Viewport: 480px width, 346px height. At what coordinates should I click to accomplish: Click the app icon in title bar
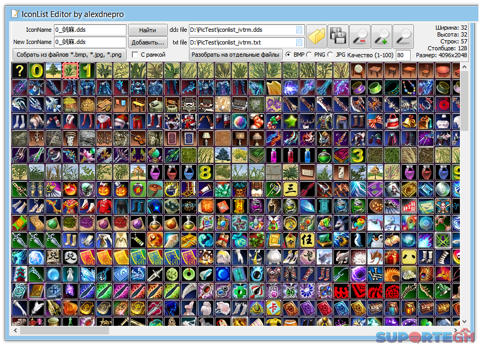tap(15, 14)
